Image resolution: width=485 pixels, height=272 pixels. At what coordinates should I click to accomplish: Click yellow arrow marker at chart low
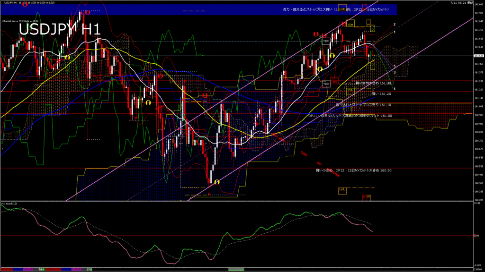click(x=217, y=182)
